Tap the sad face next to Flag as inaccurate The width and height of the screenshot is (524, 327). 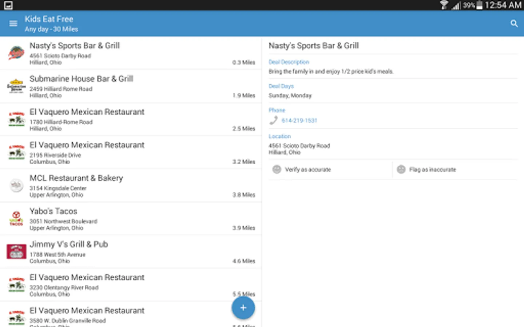pyautogui.click(x=401, y=169)
